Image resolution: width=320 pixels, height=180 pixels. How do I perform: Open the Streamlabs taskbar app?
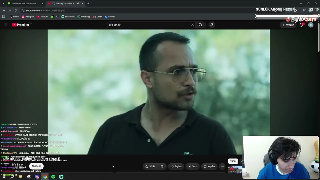pos(61,177)
